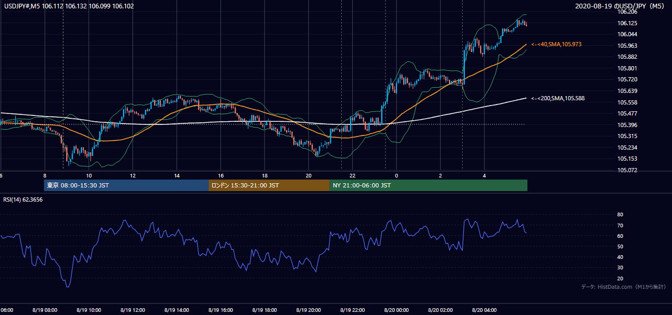Click the RSI axis level 60
Screen dimensions: 672x315
point(620,236)
